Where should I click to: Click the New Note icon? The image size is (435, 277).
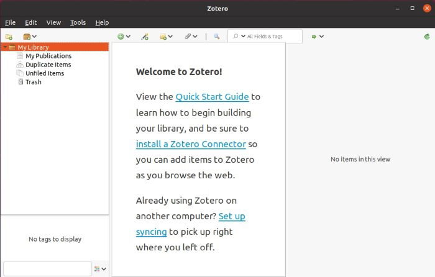(x=163, y=37)
